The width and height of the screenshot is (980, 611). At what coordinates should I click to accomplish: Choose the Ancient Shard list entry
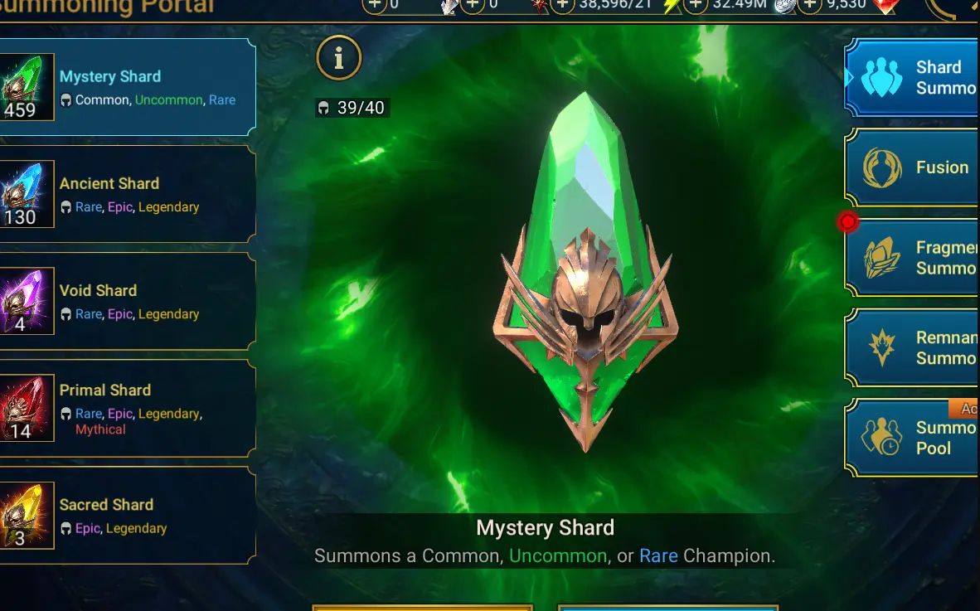(x=127, y=194)
